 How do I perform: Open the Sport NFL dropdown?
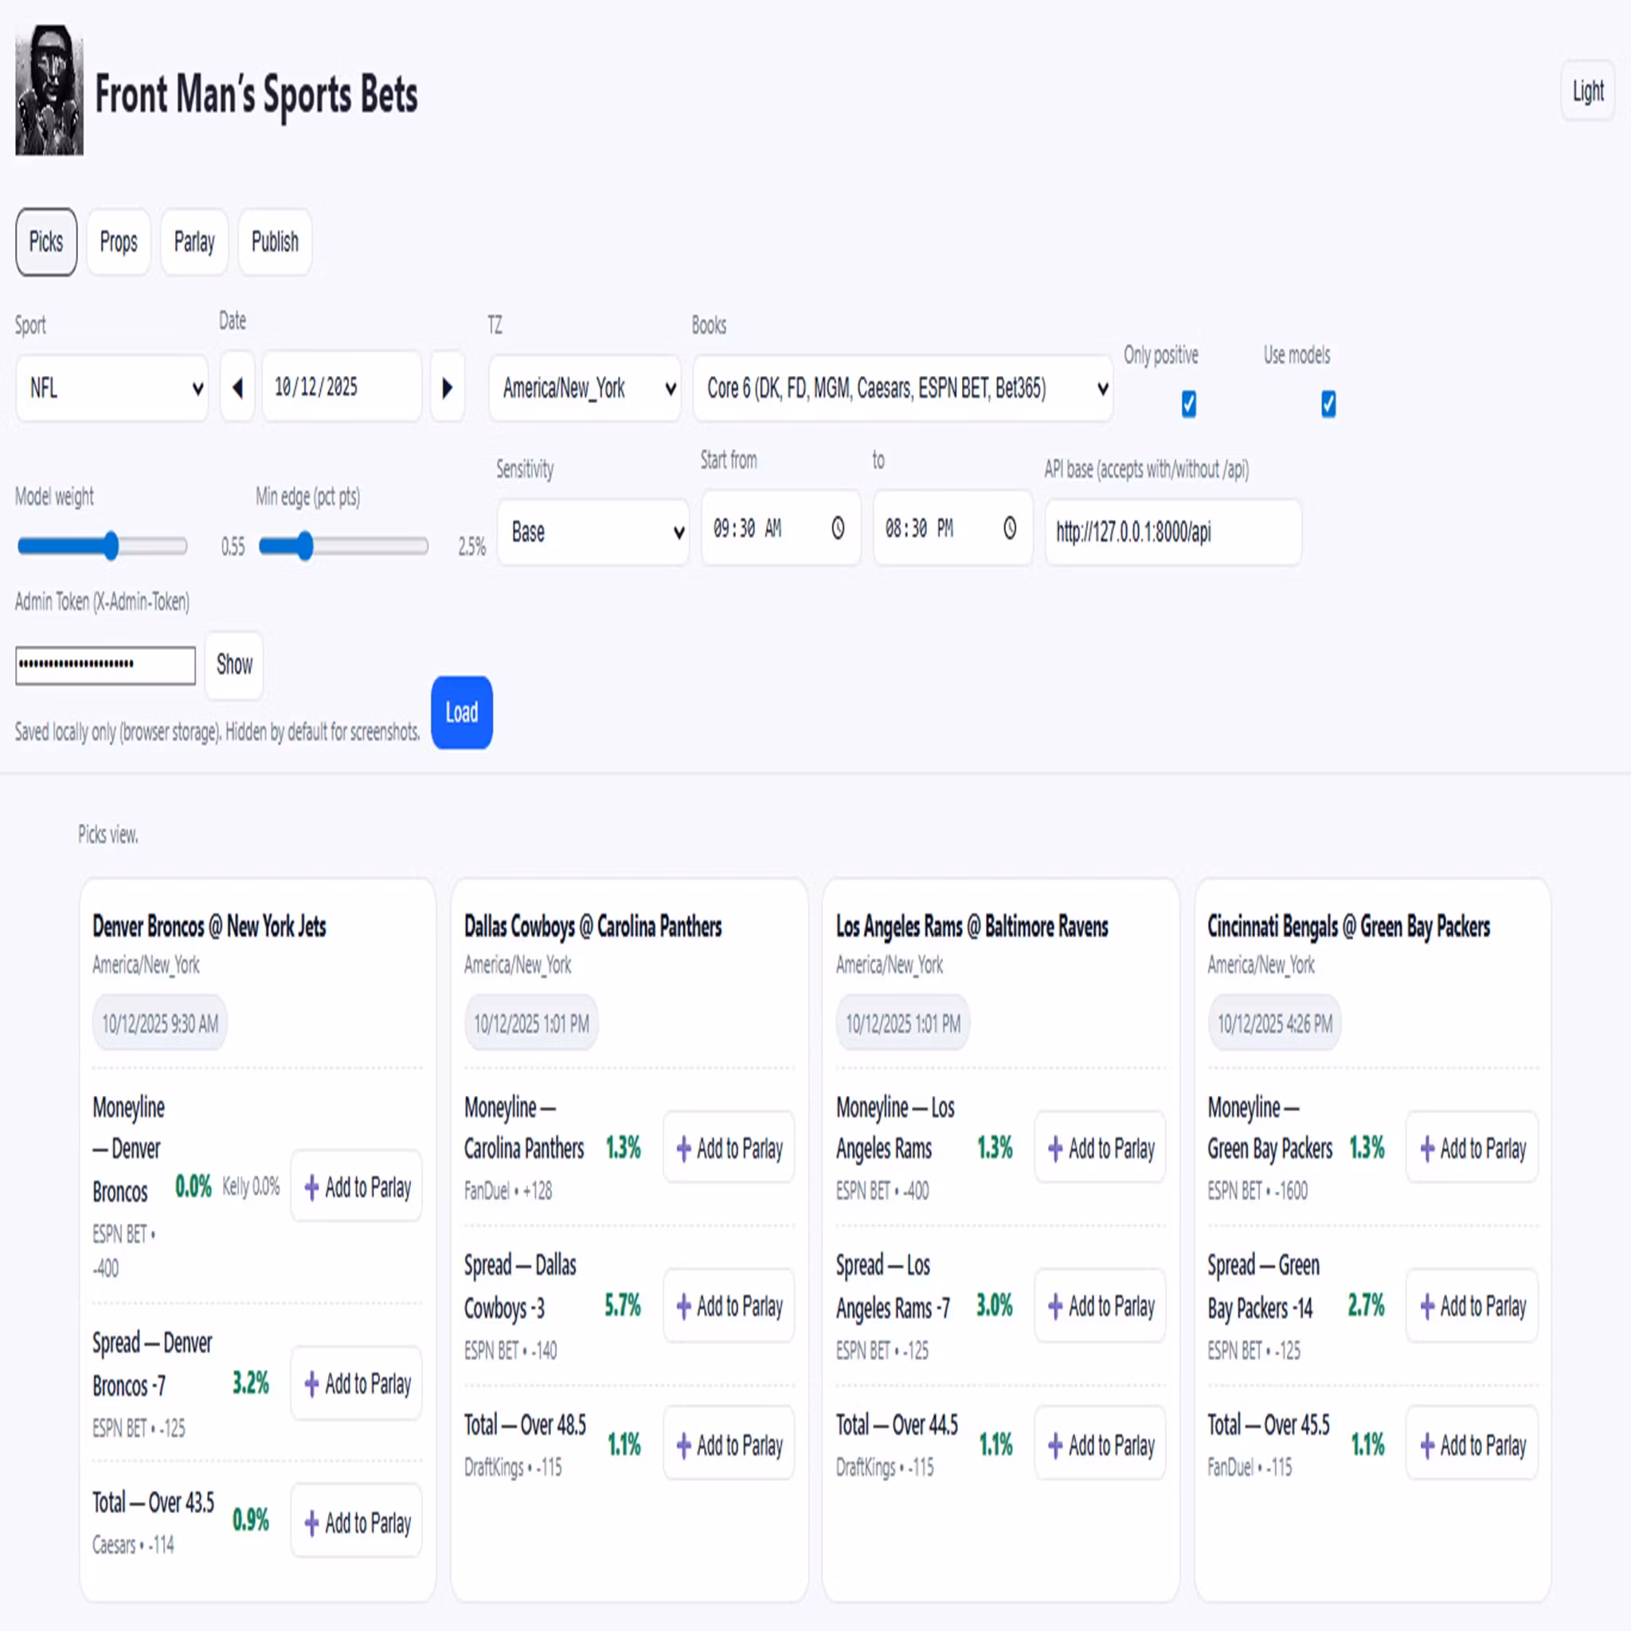pos(111,389)
